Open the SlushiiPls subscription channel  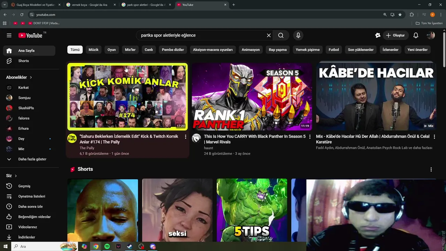tap(29, 108)
